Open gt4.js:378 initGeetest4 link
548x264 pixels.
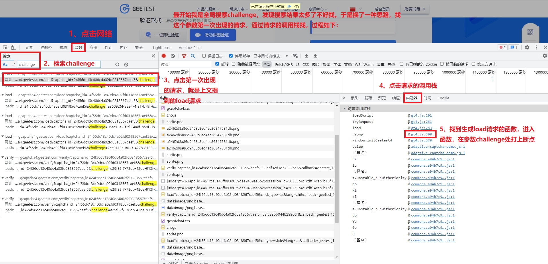coord(421,140)
